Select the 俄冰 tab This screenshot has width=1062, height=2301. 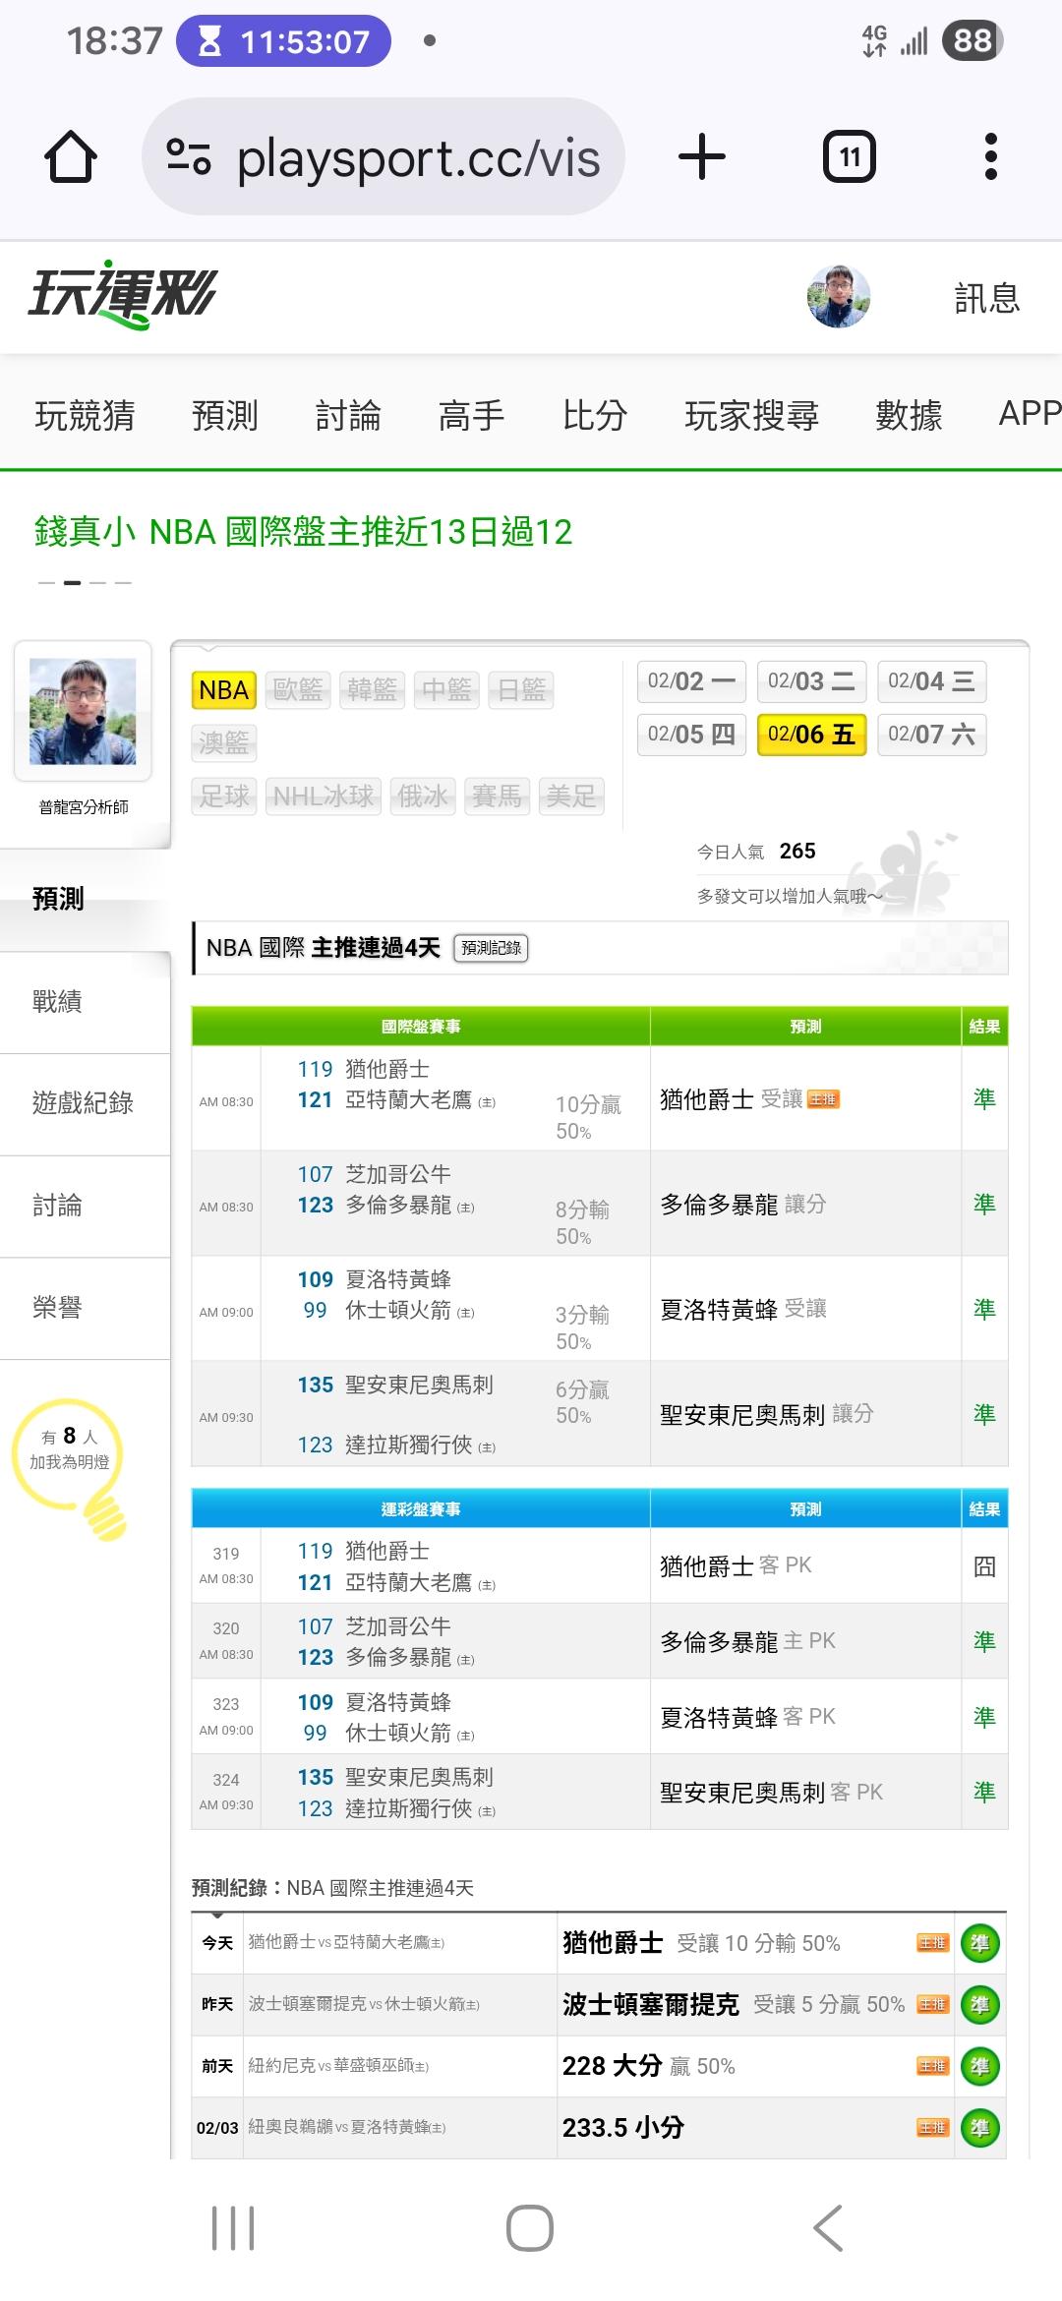pos(423,796)
